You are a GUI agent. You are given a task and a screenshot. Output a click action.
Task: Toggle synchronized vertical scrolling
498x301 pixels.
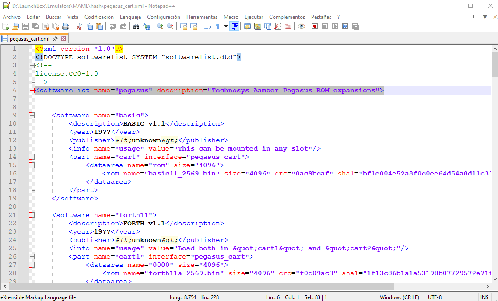[183, 26]
